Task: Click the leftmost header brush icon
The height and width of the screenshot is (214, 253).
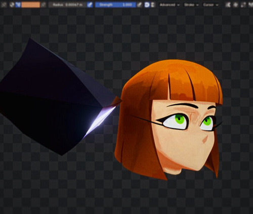Action: point(4,5)
